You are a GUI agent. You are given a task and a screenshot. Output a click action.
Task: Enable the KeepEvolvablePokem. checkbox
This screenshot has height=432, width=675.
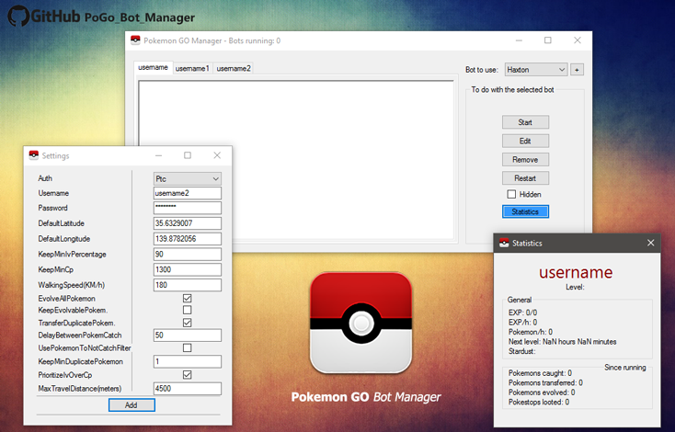pos(188,311)
